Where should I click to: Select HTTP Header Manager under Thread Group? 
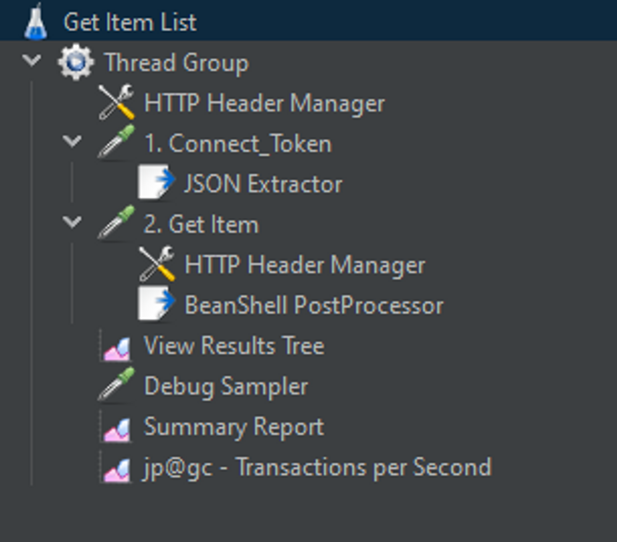pos(264,103)
